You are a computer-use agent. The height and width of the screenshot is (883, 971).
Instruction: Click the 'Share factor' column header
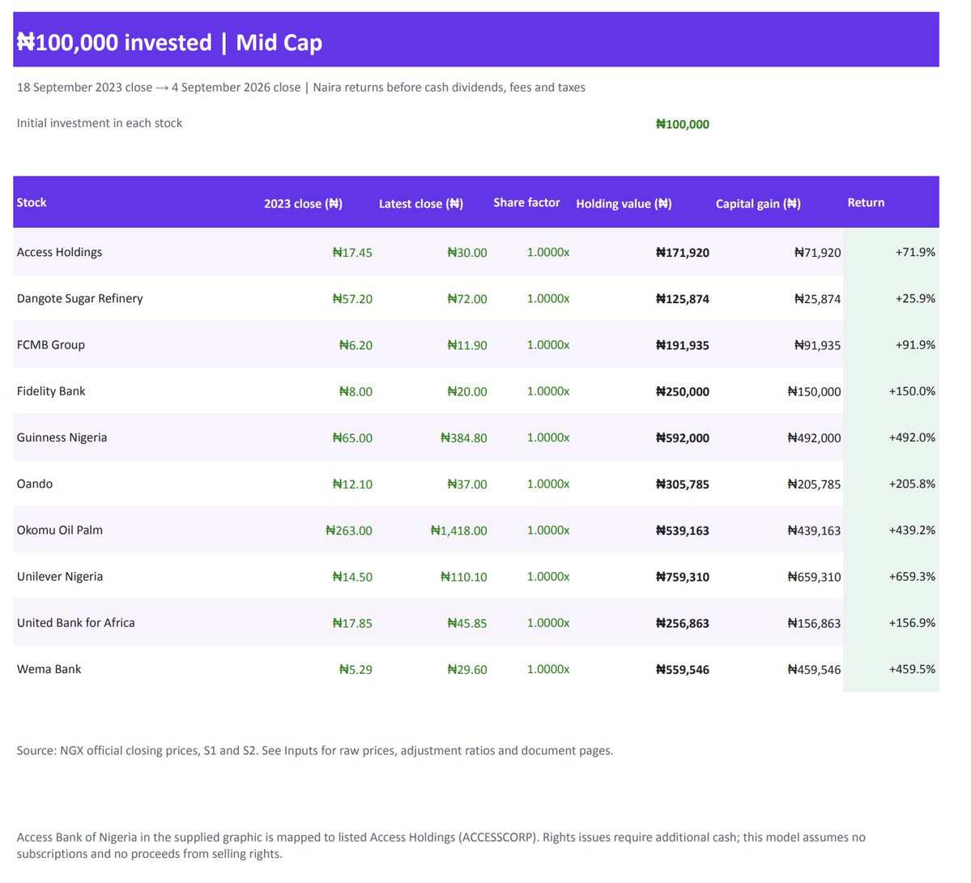pos(526,203)
